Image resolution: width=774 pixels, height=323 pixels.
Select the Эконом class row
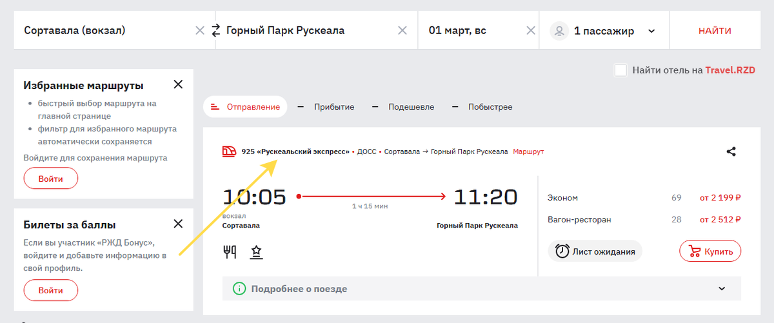(644, 198)
